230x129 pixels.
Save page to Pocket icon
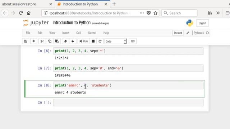point(148,13)
